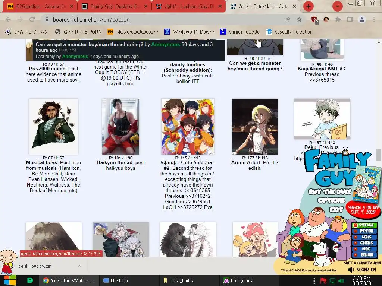Screen dimensions: 382x286
Task: Click the browser forward arrow
Action: pyautogui.click(x=20, y=19)
